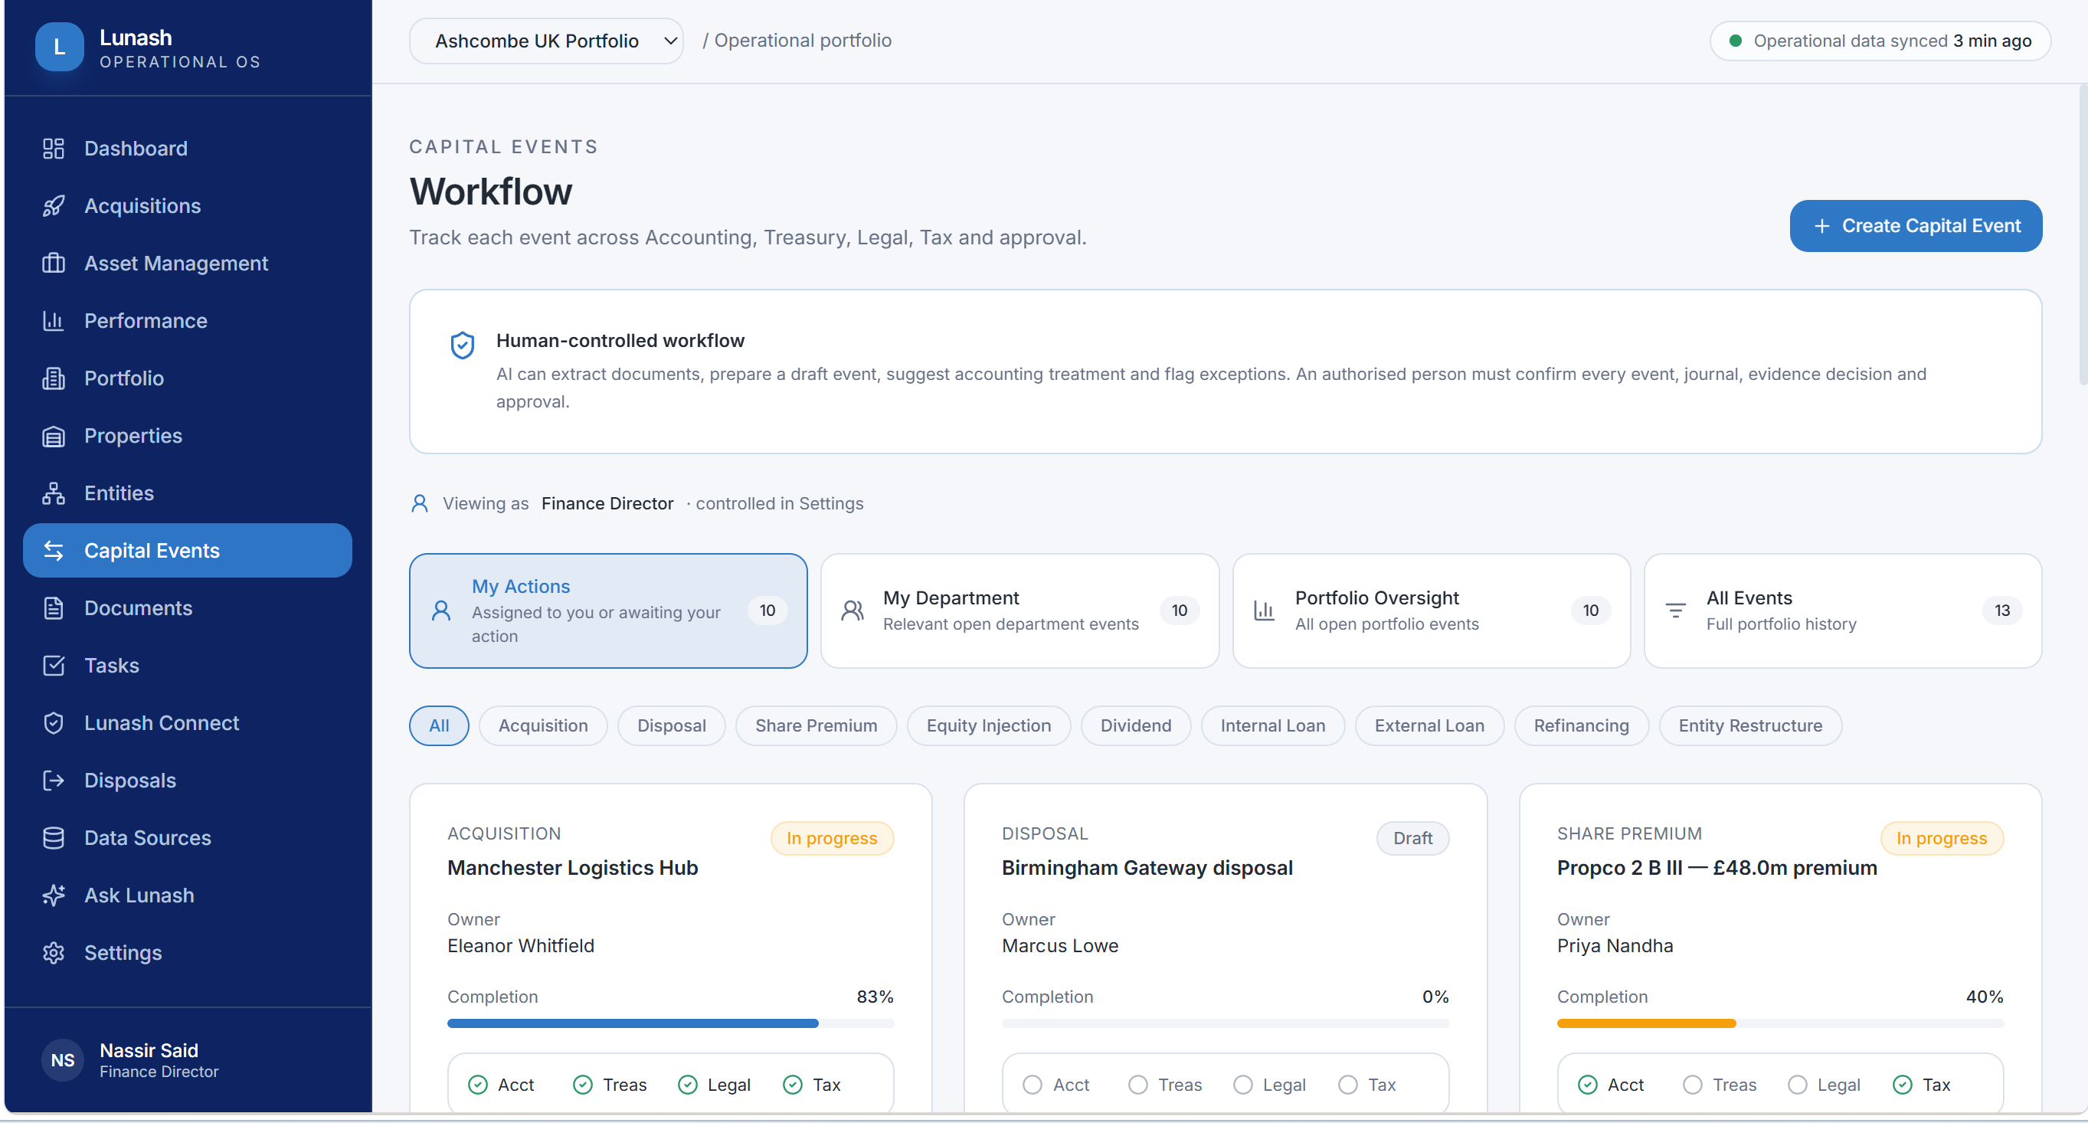This screenshot has width=2088, height=1123.
Task: Select the All Events view tab
Action: pos(1842,611)
